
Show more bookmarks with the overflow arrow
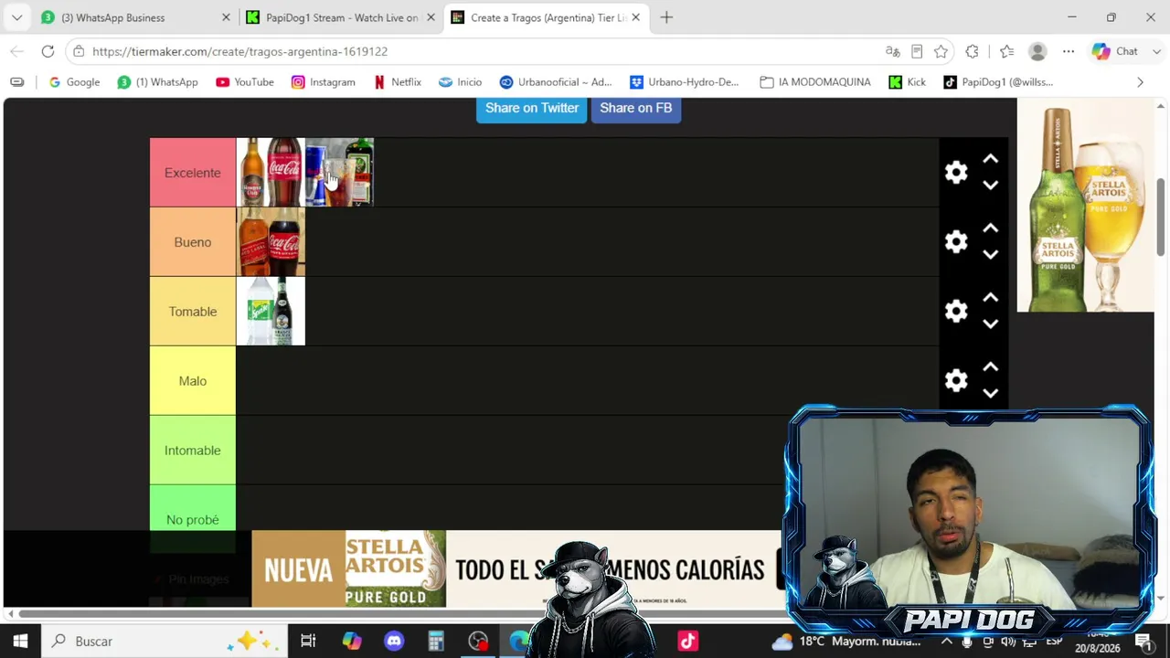click(x=1140, y=82)
